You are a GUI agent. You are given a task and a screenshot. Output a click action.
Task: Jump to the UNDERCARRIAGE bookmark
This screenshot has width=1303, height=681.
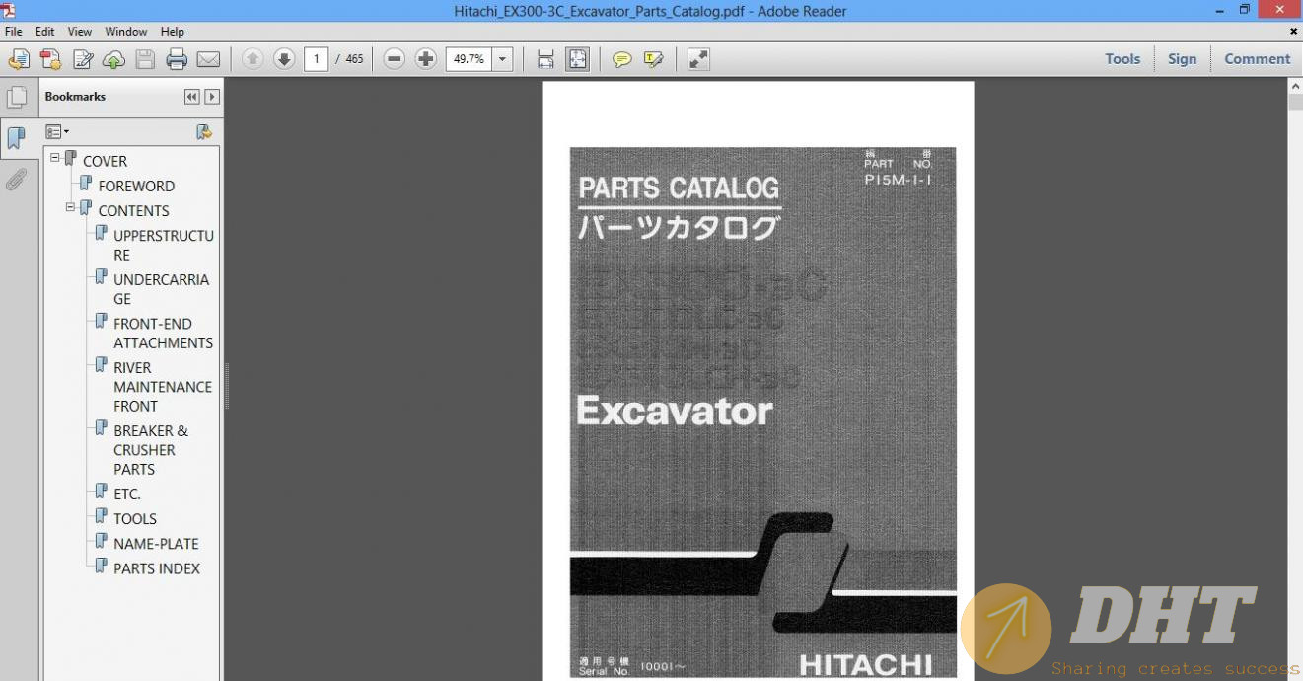click(161, 289)
